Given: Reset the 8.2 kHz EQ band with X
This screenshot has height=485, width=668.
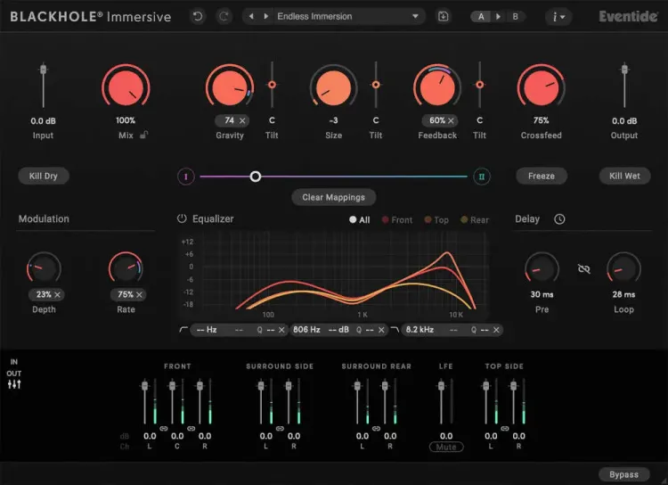Looking at the screenshot, I should [496, 330].
